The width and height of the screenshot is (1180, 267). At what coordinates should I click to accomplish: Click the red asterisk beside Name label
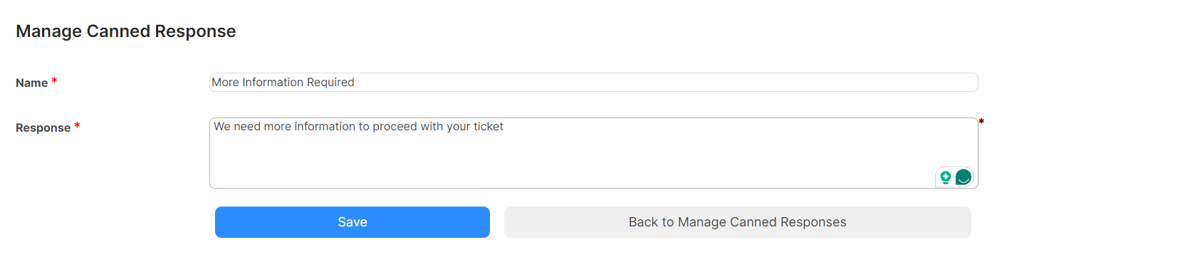(x=54, y=81)
